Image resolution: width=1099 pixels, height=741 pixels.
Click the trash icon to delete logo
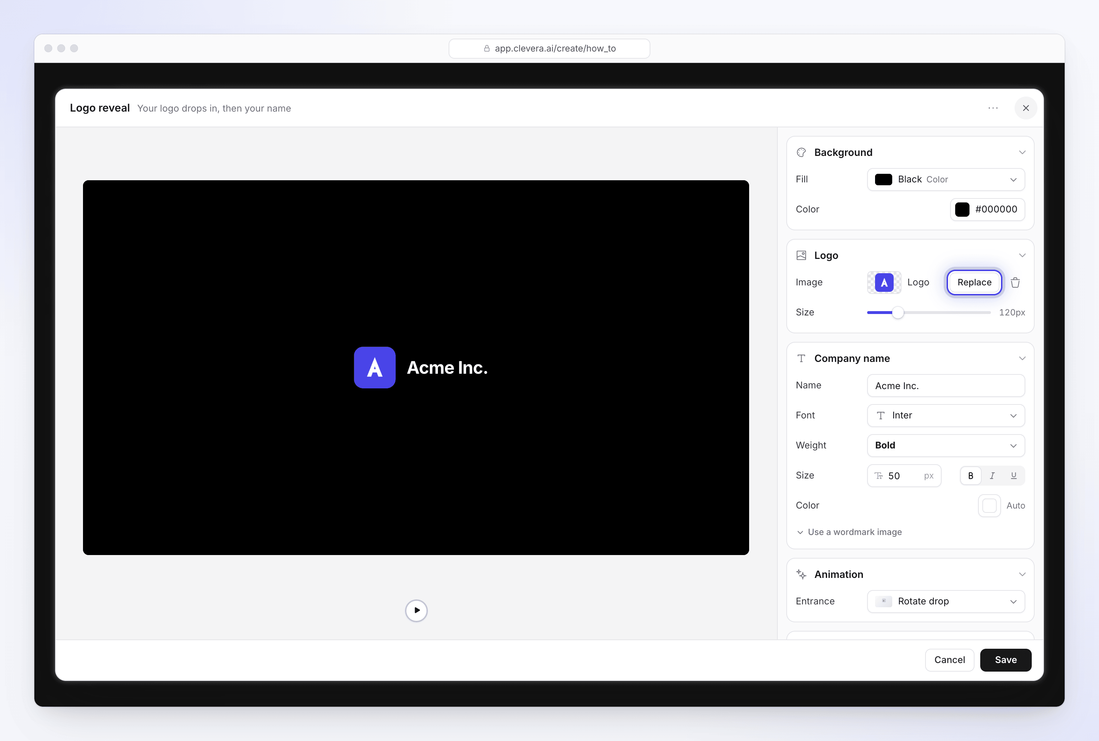[x=1015, y=283]
